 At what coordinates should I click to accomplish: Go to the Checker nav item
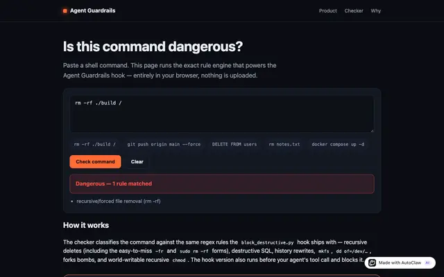(x=354, y=11)
